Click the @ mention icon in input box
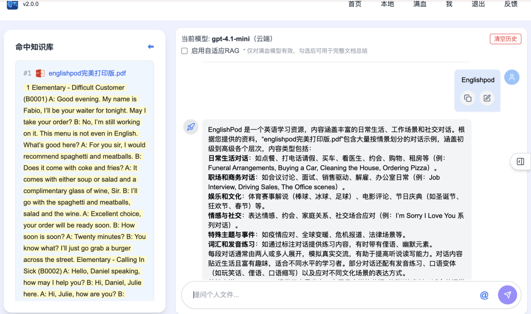The width and height of the screenshot is (531, 314). tap(484, 295)
